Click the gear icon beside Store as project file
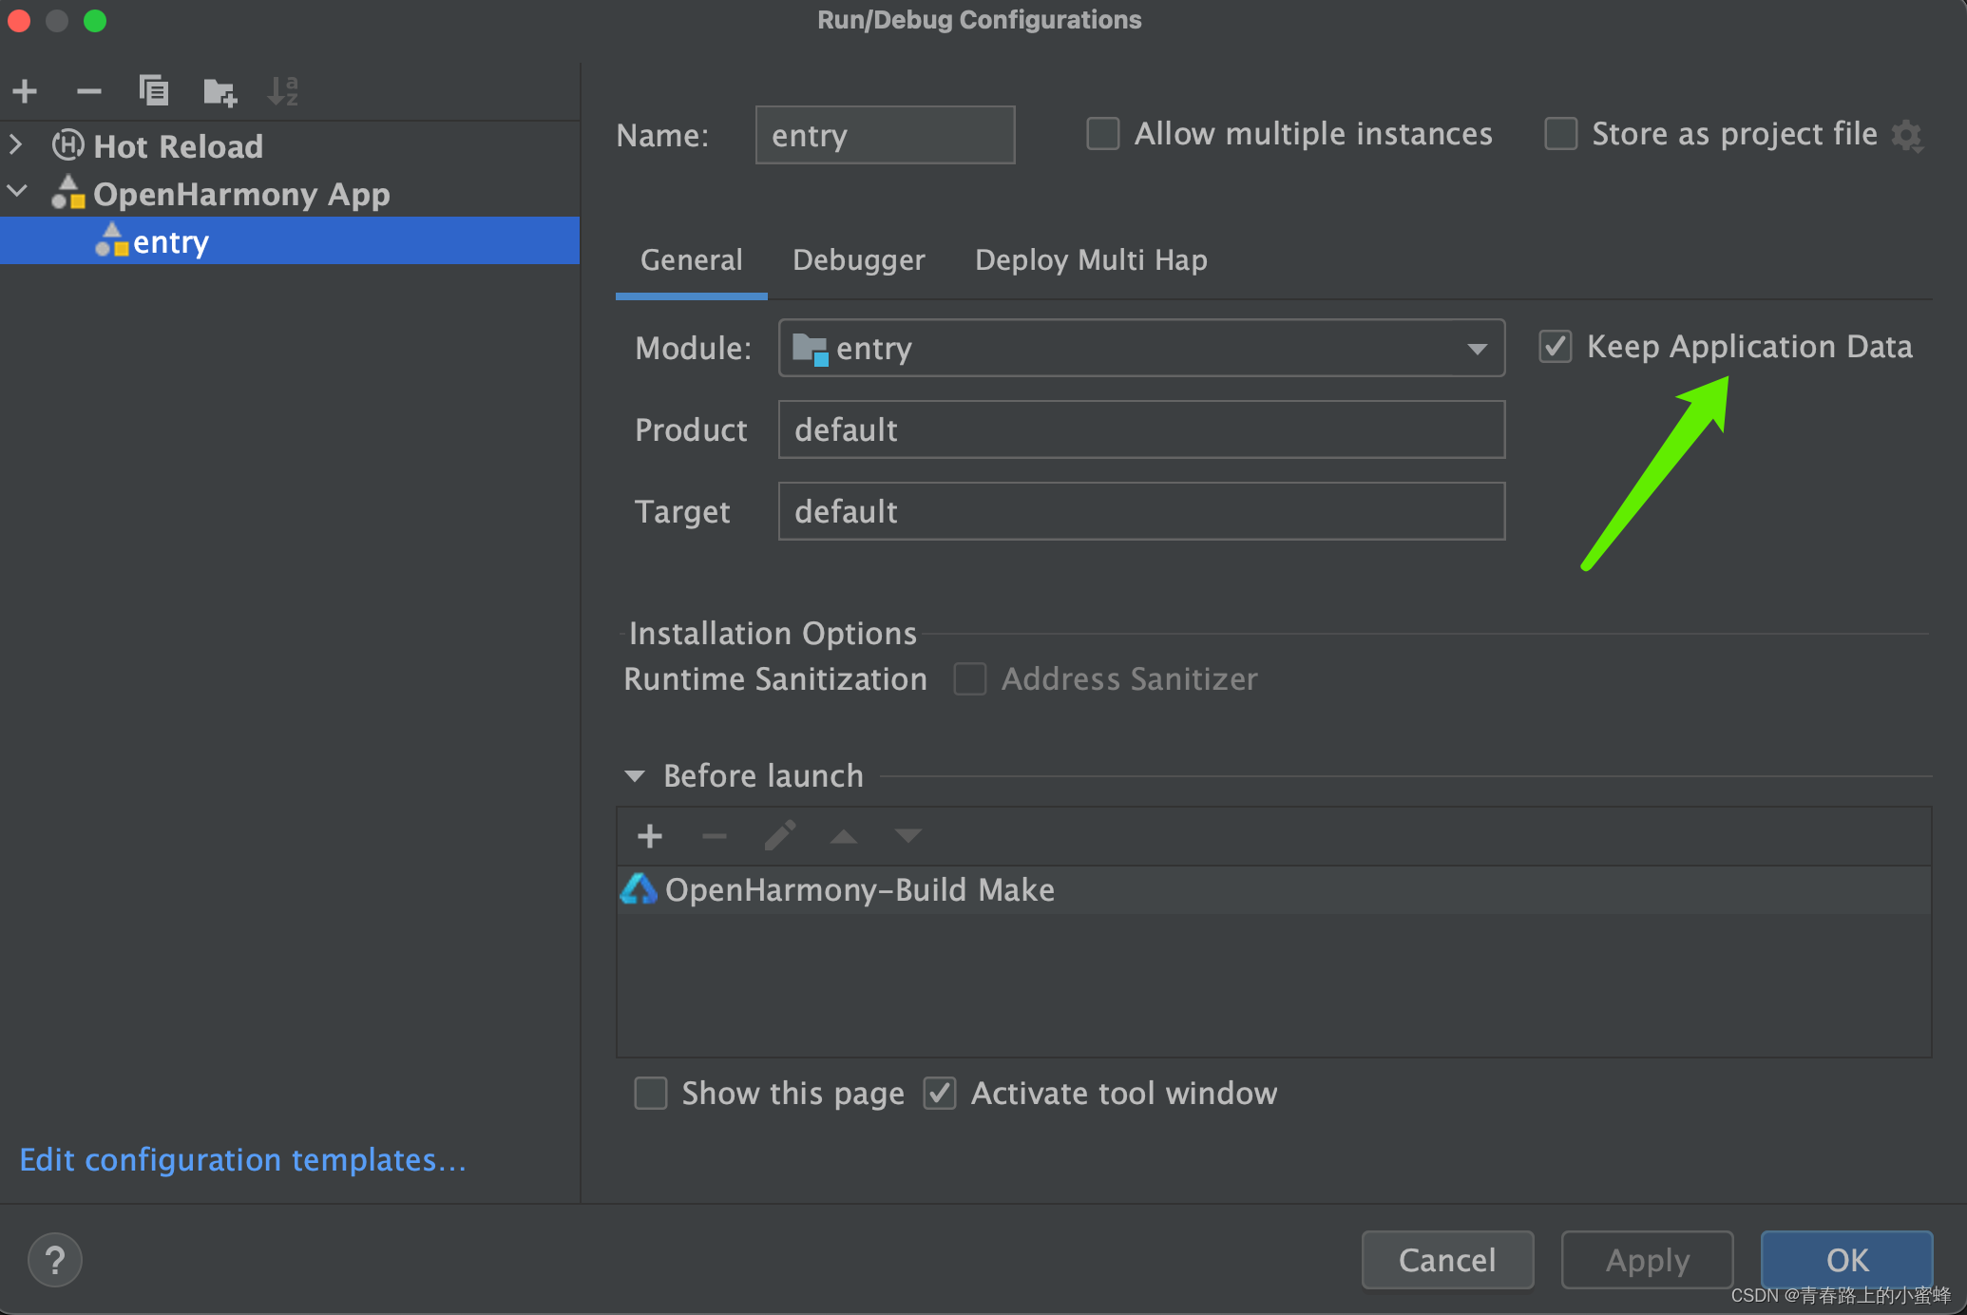Viewport: 1967px width, 1315px height. (x=1907, y=136)
